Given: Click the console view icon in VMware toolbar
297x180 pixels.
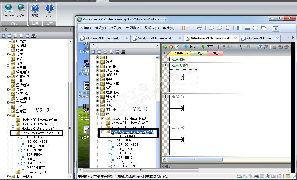Looking at the screenshot, I should pos(276,28).
